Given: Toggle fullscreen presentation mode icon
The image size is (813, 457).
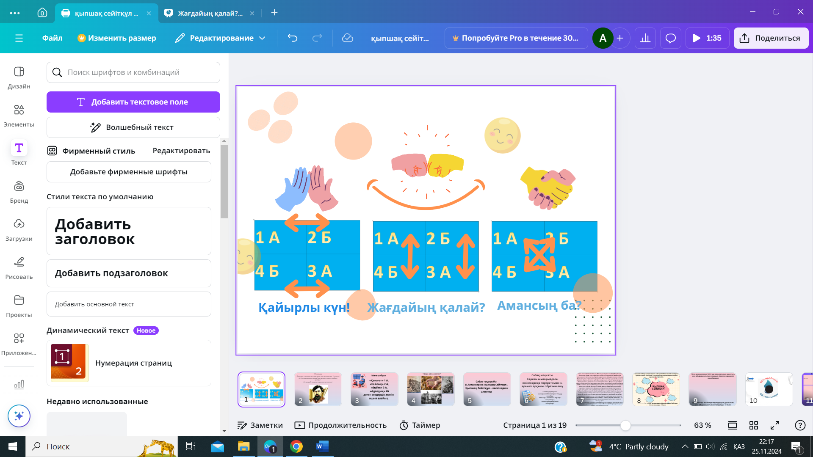Looking at the screenshot, I should pos(775,425).
